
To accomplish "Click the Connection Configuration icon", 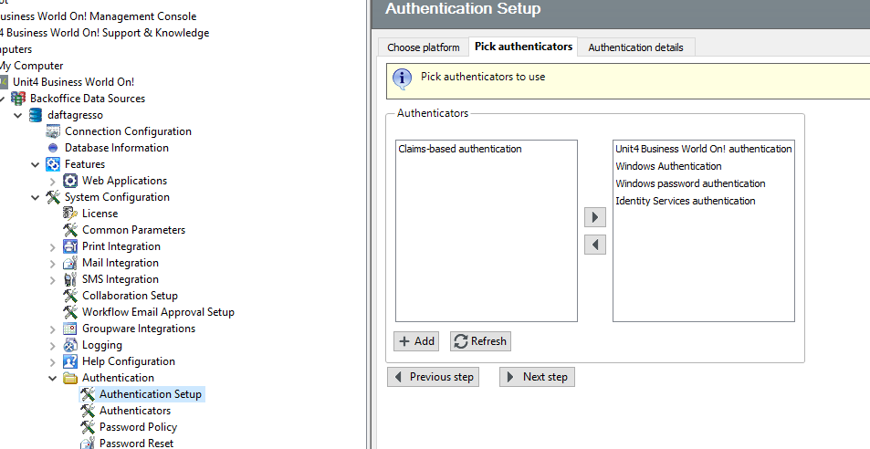I will (x=53, y=131).
